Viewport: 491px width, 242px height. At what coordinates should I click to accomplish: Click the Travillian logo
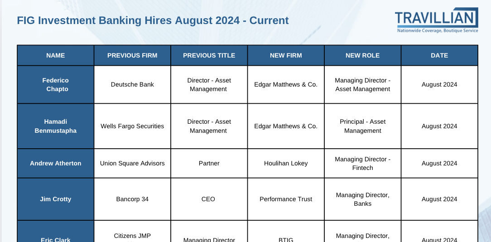(x=436, y=18)
